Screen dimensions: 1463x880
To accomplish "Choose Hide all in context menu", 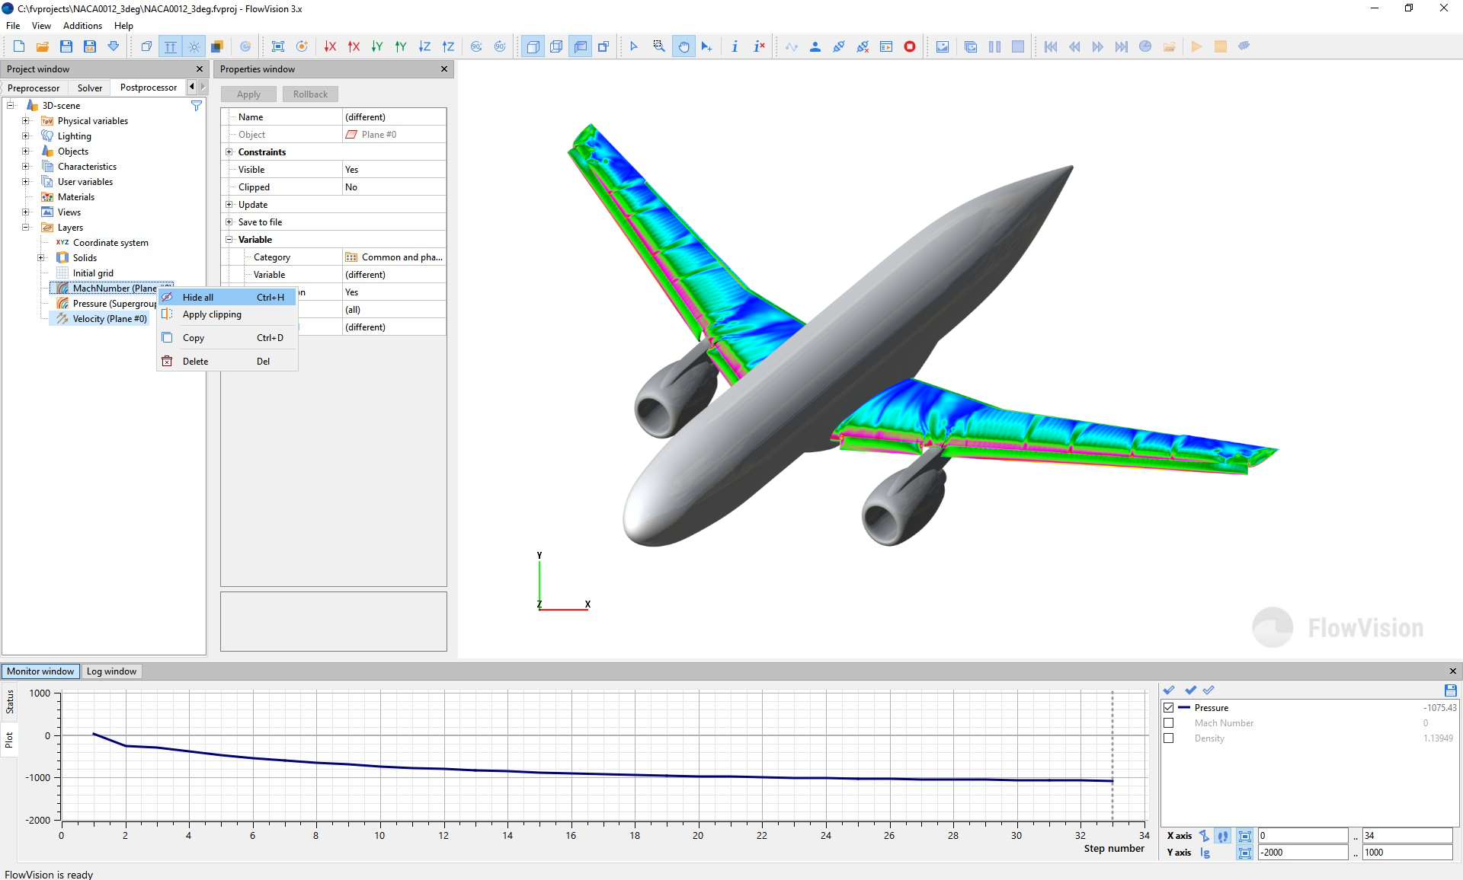I will coord(198,298).
